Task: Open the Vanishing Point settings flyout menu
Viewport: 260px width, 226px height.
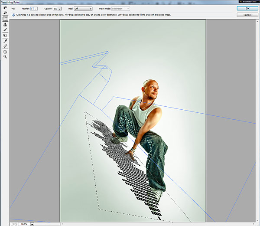Action: coord(13,8)
